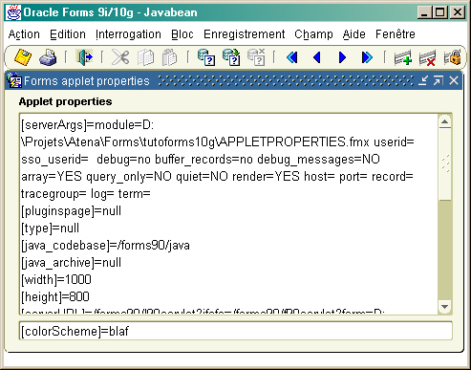The image size is (471, 370).
Task: Open the Interrogation menu
Action: [x=128, y=34]
